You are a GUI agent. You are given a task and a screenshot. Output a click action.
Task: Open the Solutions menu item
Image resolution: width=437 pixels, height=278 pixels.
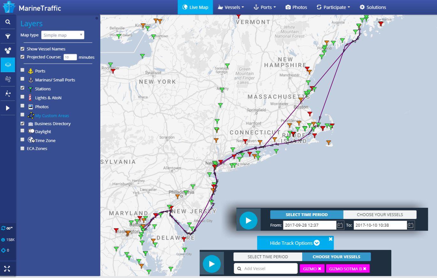point(373,7)
